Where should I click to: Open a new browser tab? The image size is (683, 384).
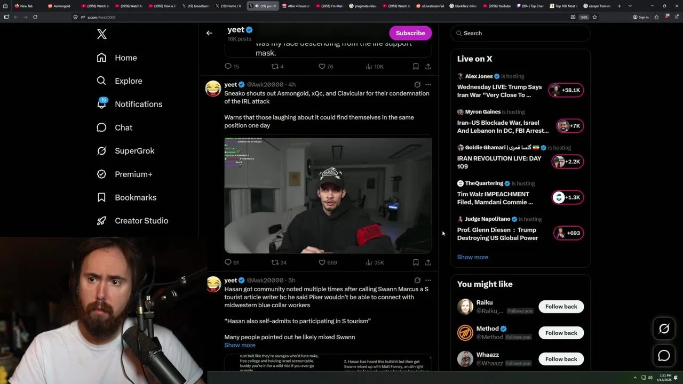(x=619, y=6)
